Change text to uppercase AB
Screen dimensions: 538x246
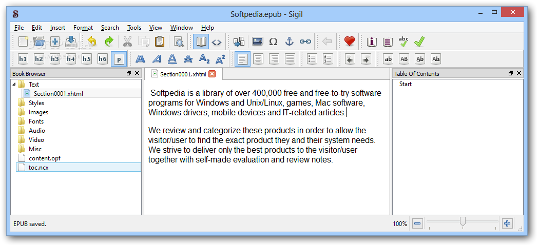click(404, 59)
